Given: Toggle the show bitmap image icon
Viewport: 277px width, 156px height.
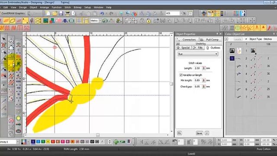Looking at the screenshot, I should pyautogui.click(x=45, y=21).
